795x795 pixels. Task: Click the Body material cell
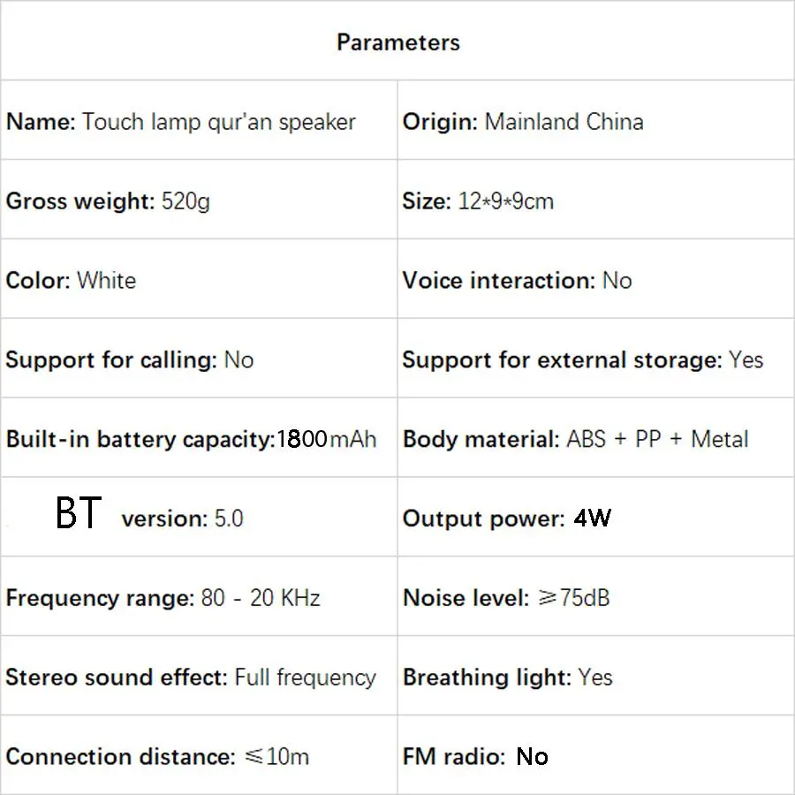575,439
